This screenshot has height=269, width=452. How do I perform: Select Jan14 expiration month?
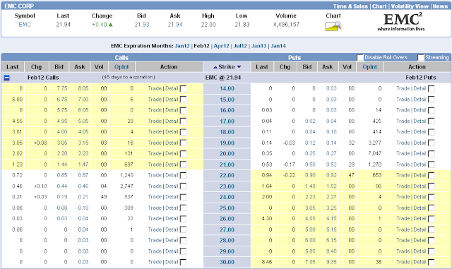[x=278, y=46]
